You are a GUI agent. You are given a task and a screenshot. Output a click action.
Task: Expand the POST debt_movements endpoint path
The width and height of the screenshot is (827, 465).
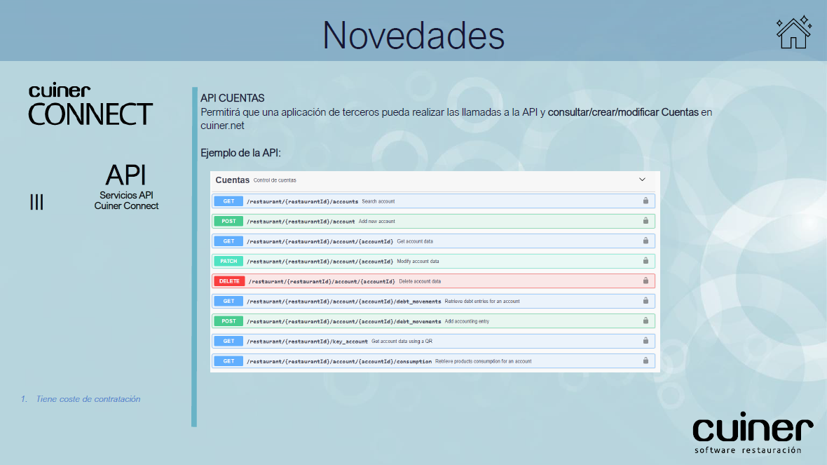tap(344, 322)
